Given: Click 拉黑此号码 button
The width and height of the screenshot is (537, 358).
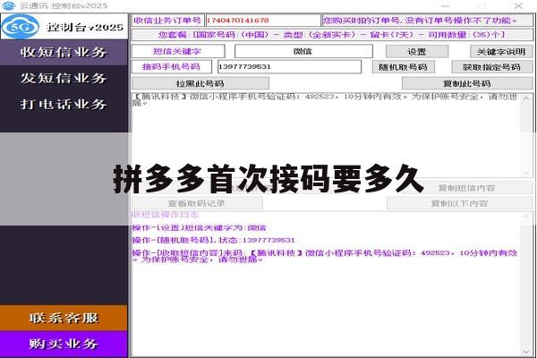Looking at the screenshot, I should [200, 83].
